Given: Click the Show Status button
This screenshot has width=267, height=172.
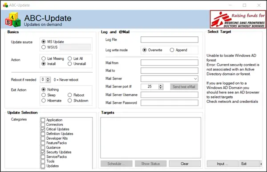Looking at the screenshot, I should coord(150,164).
